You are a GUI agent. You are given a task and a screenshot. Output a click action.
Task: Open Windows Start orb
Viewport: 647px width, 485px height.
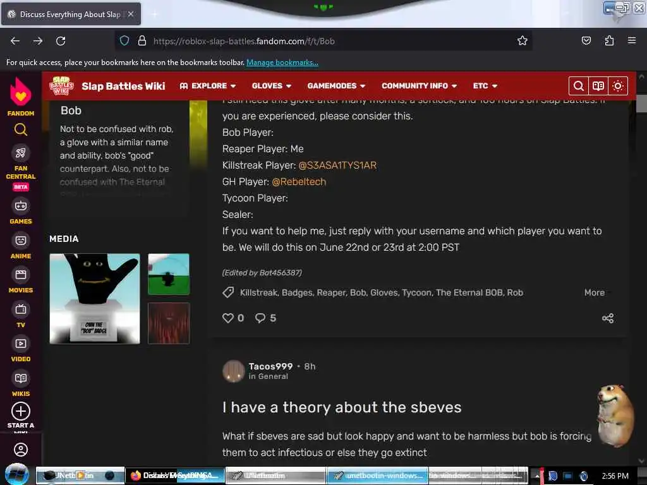[x=16, y=474]
